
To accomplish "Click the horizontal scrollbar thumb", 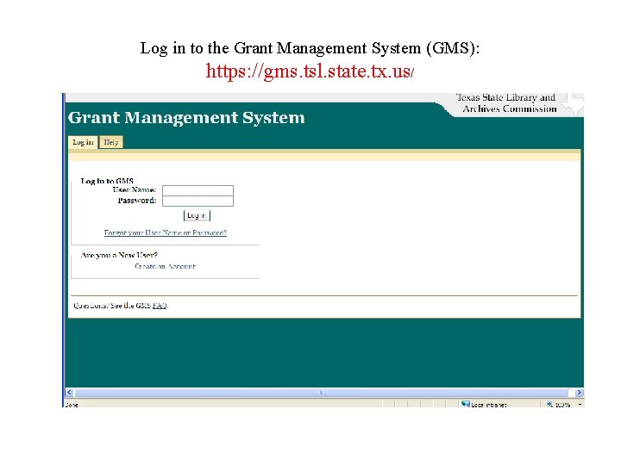I will click(322, 393).
